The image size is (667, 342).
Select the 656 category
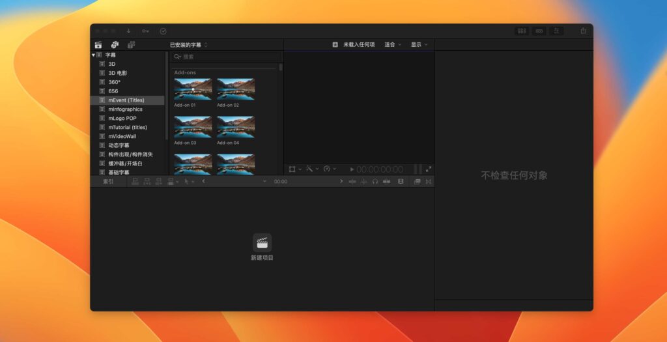coord(128,91)
